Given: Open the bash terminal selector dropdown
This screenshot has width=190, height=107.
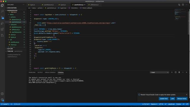Looking at the screenshot, I should [159, 73].
